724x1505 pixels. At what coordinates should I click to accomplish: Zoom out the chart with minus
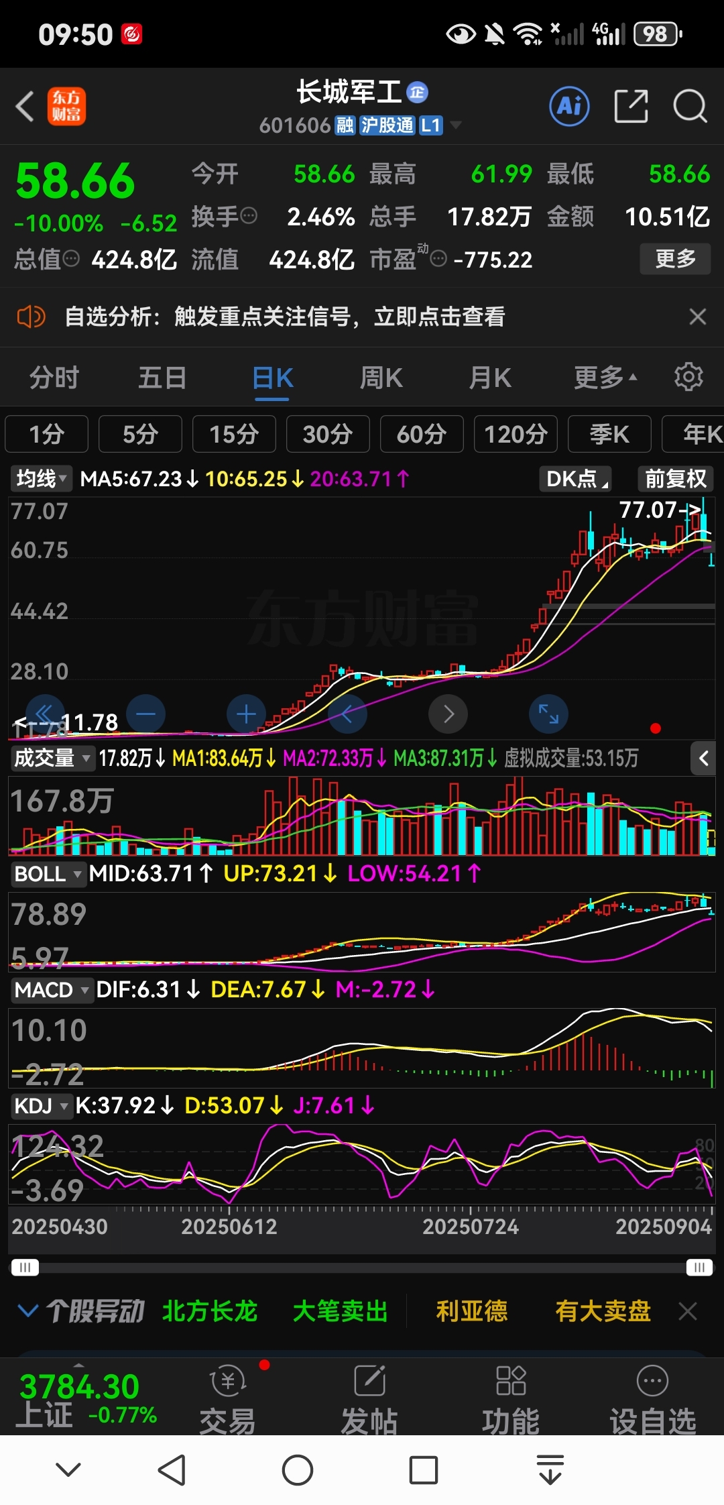(145, 714)
